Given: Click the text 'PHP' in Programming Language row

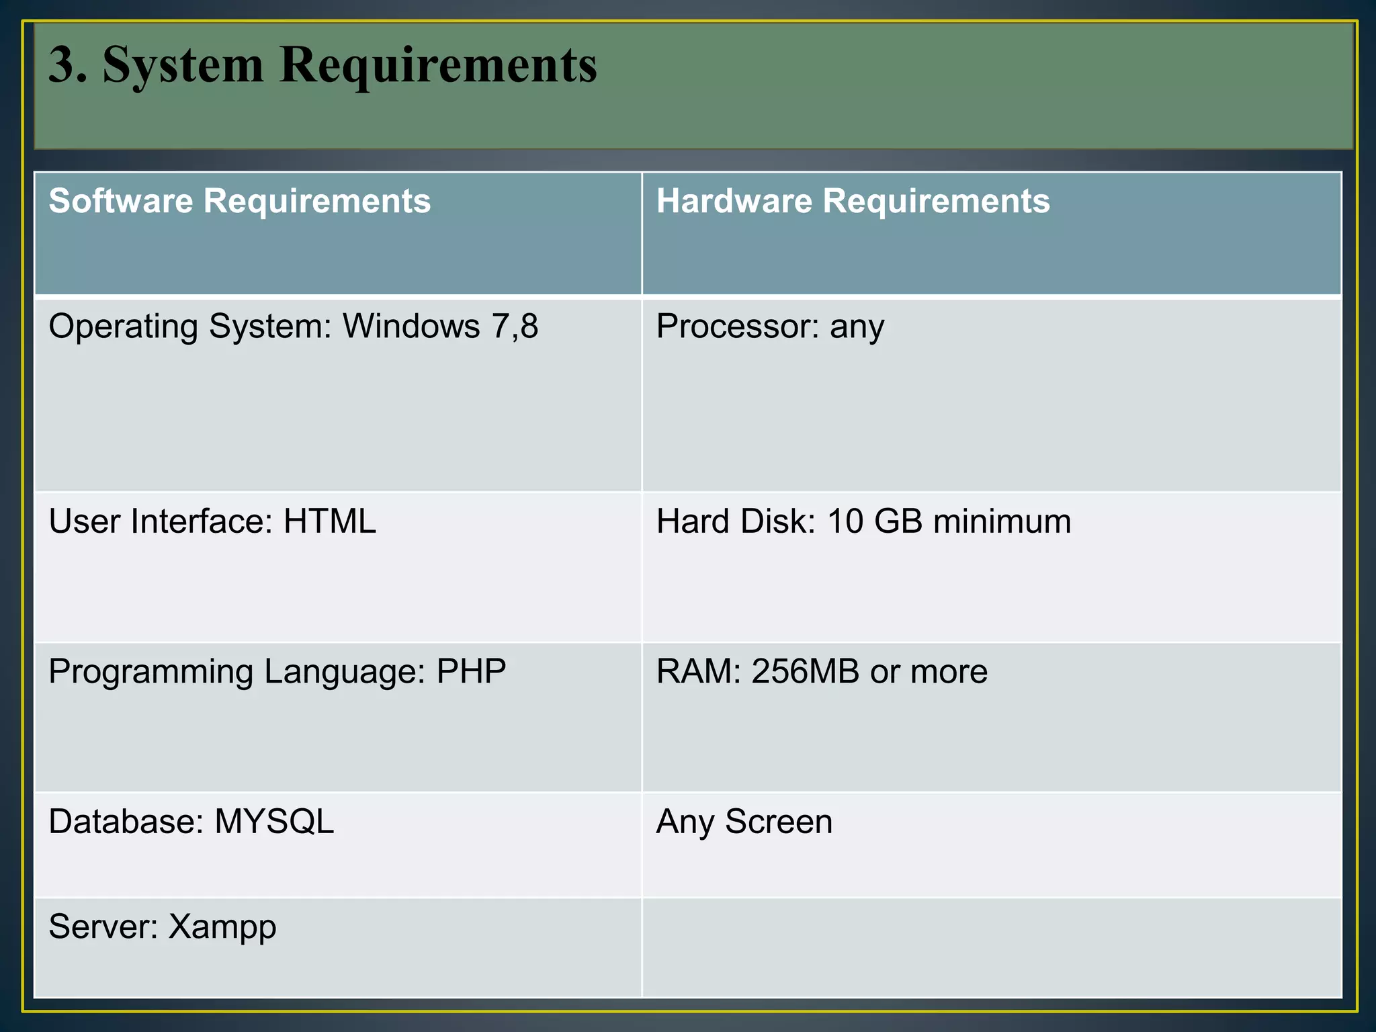Looking at the screenshot, I should coord(471,671).
